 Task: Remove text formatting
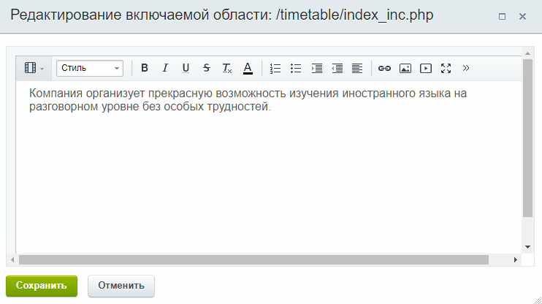pos(227,68)
